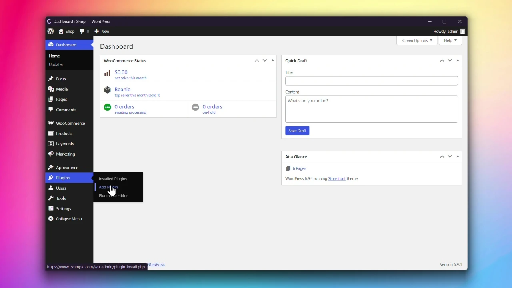This screenshot has width=512, height=288.
Task: Click the Dashboard gauge icon in sidebar
Action: [51, 45]
